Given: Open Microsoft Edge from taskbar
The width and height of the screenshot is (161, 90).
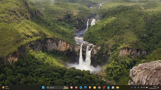Looking at the screenshot, I should coord(85,87).
